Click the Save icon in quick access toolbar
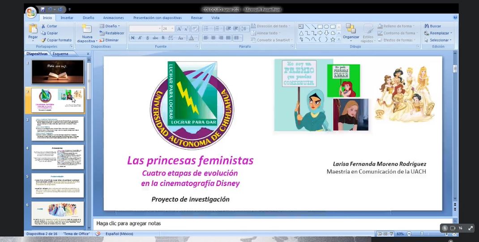The image size is (479, 242). [x=43, y=9]
